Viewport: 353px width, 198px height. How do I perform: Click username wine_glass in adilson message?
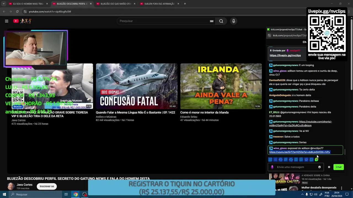[x=280, y=71]
